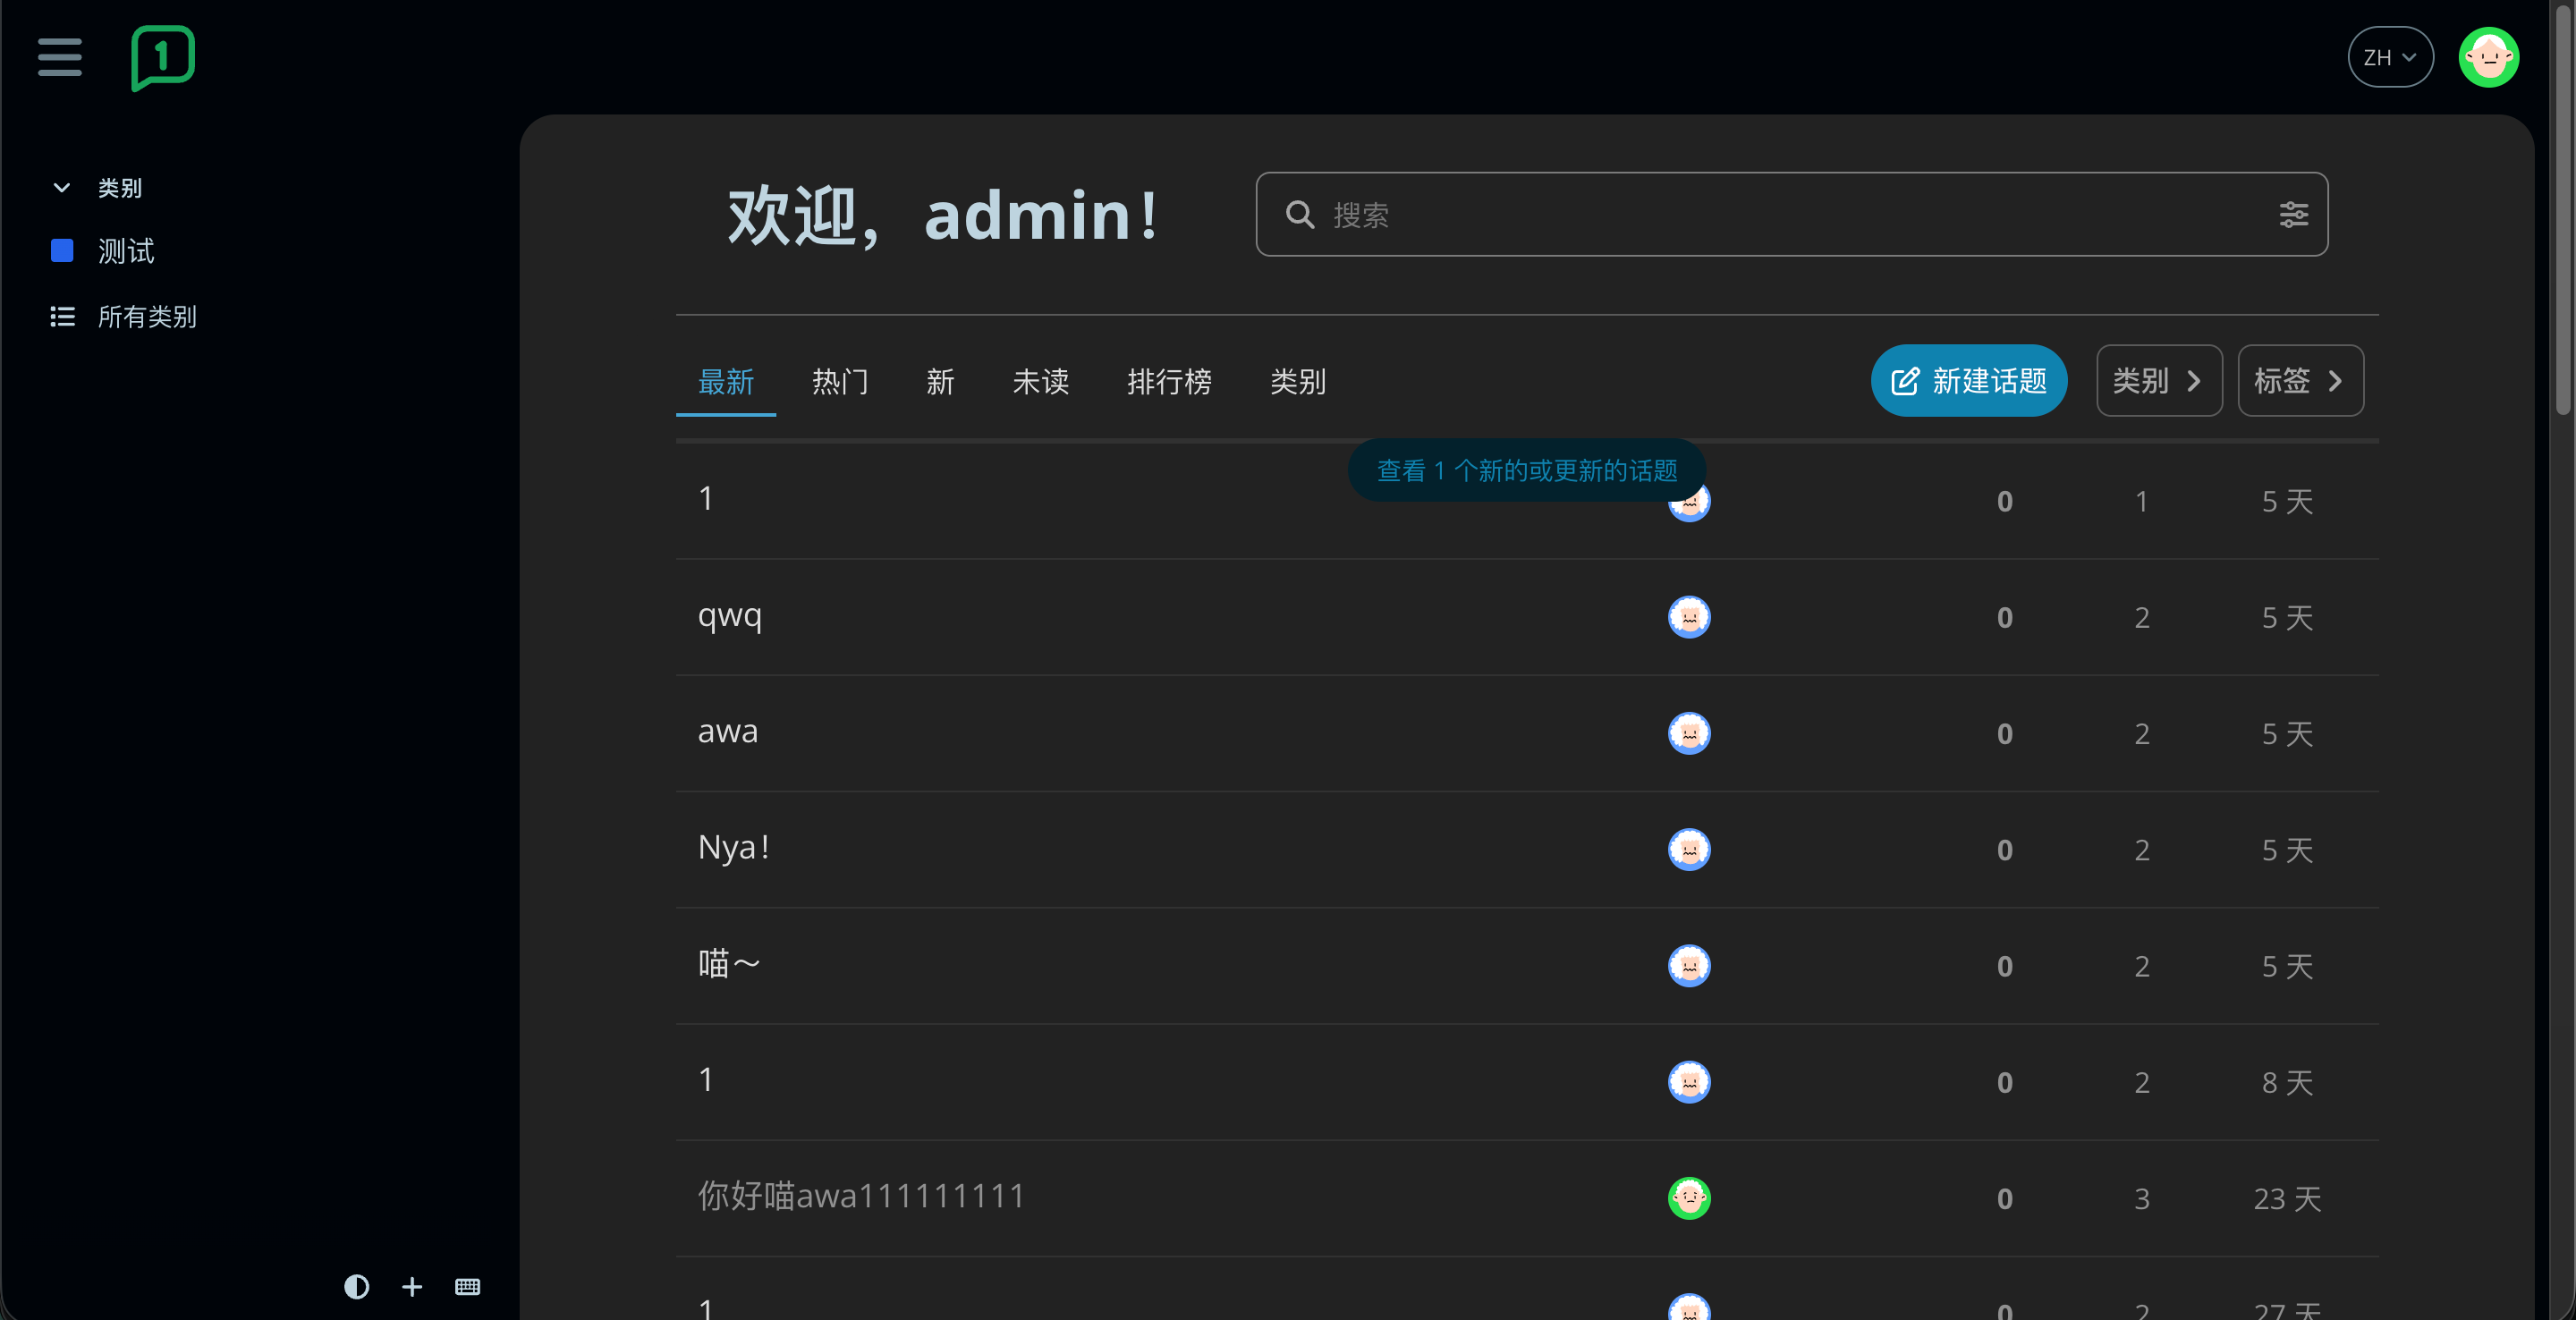The width and height of the screenshot is (2576, 1320).
Task: Toggle dark/light theme icon in sidebar
Action: tap(356, 1286)
